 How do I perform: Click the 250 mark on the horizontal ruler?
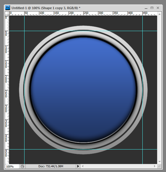86,13
